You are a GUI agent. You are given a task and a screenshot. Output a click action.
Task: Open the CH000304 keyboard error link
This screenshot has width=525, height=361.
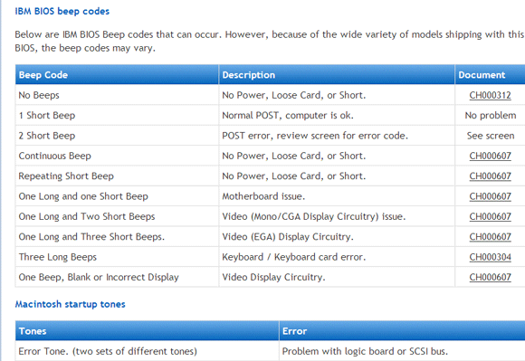tap(490, 257)
